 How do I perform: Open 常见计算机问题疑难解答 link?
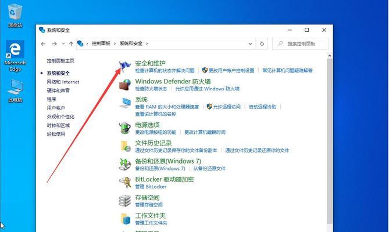(287, 71)
